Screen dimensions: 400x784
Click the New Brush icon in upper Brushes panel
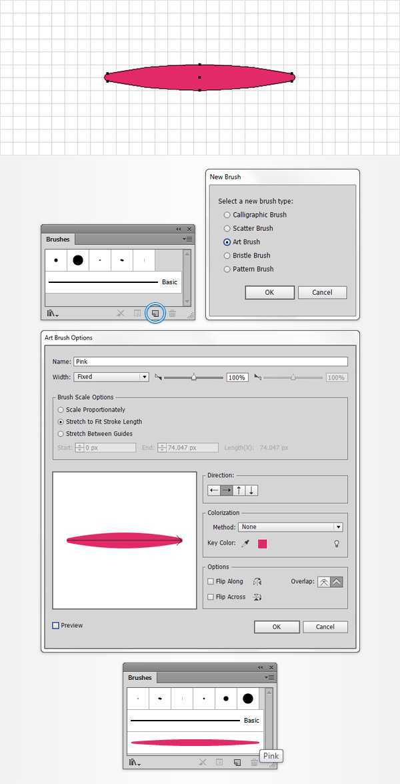(155, 314)
